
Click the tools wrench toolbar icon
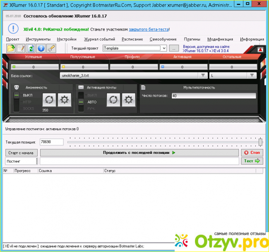tap(51, 48)
